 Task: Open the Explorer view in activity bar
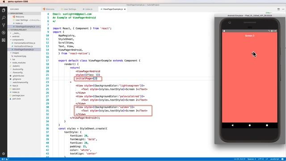tap(4, 10)
